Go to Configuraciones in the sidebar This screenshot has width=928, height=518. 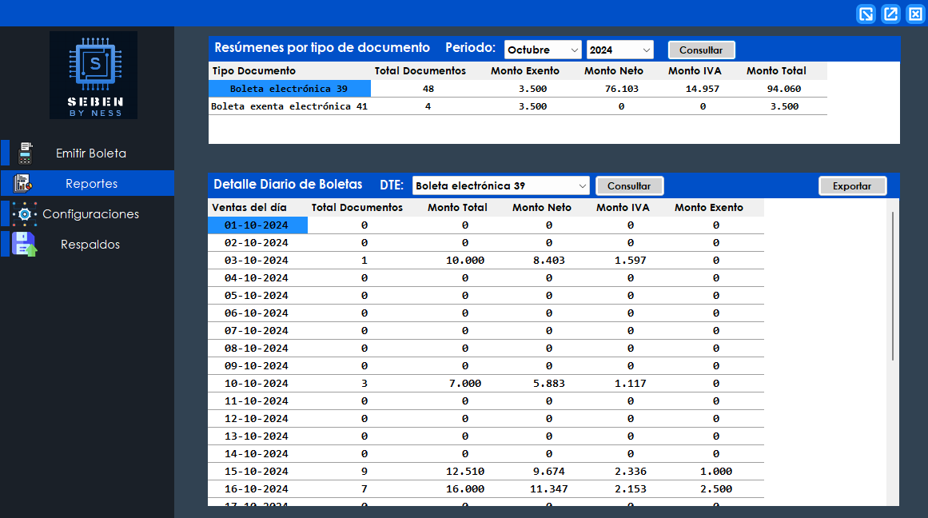click(x=91, y=214)
